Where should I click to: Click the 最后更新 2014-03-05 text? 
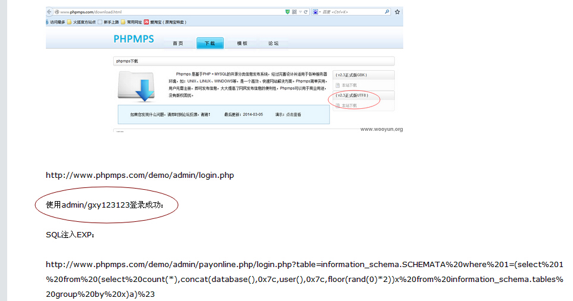244,115
